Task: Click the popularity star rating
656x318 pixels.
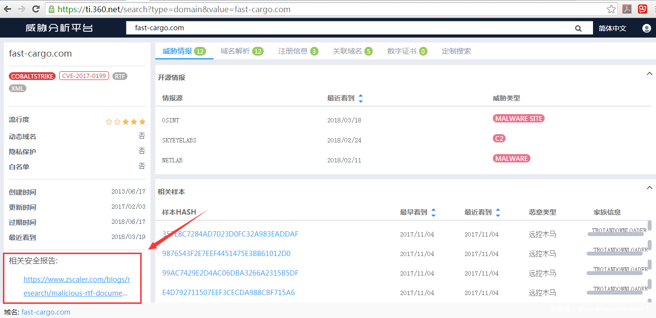Action: click(126, 122)
